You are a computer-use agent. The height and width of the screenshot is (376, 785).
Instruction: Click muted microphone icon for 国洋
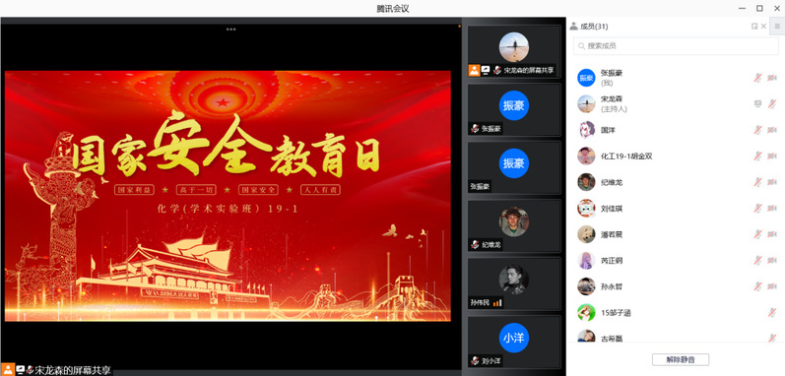click(x=758, y=130)
